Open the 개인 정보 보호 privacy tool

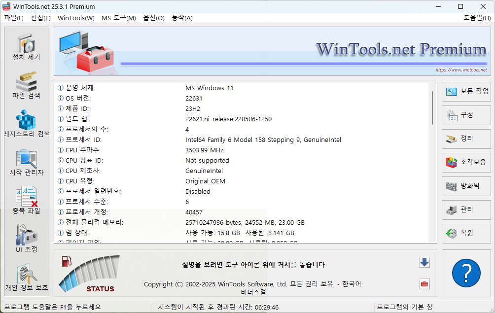point(26,278)
